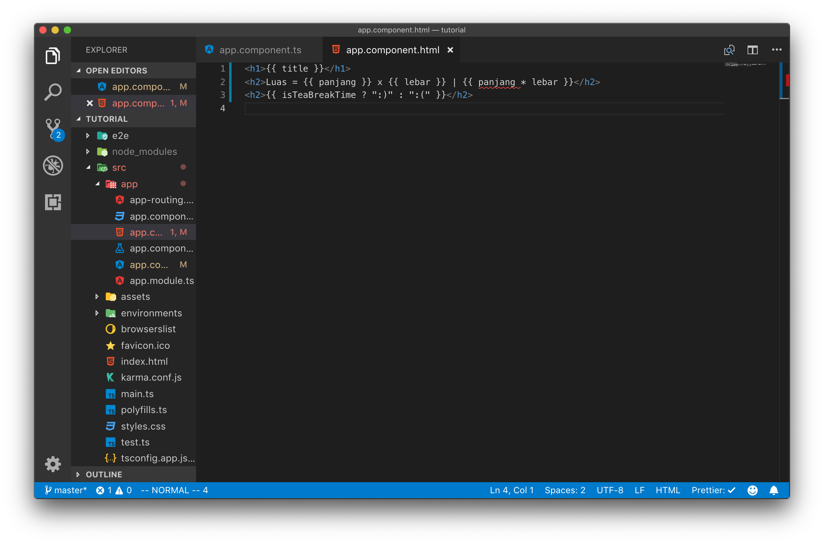Image resolution: width=824 pixels, height=544 pixels.
Task: Go to line via Ln 4, Col 1
Action: (x=512, y=490)
